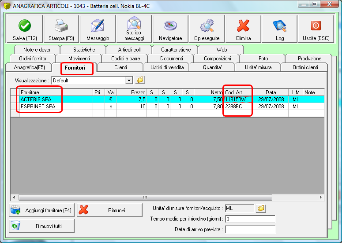Open the Produzione tab

click(309, 58)
